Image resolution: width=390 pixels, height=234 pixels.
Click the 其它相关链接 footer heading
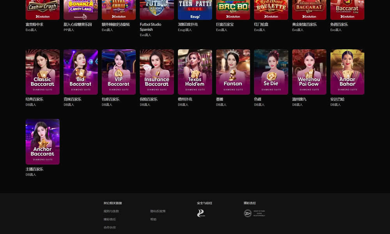[x=113, y=203]
